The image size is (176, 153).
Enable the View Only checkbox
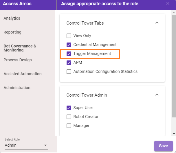point(69,36)
